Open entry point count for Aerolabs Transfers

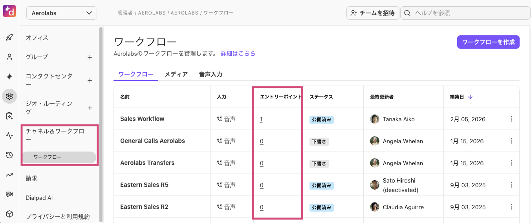coord(262,163)
